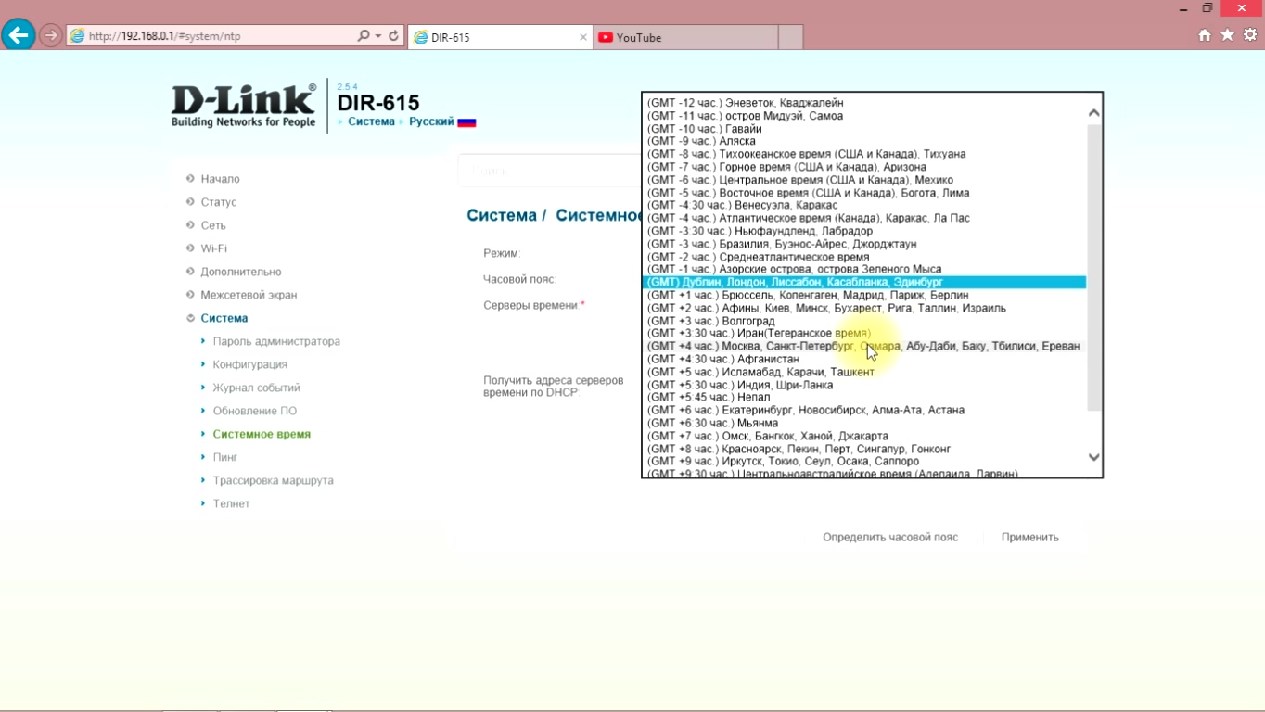Select GMT +2 Афины, Киев, Минск
This screenshot has width=1265, height=712.
click(864, 308)
